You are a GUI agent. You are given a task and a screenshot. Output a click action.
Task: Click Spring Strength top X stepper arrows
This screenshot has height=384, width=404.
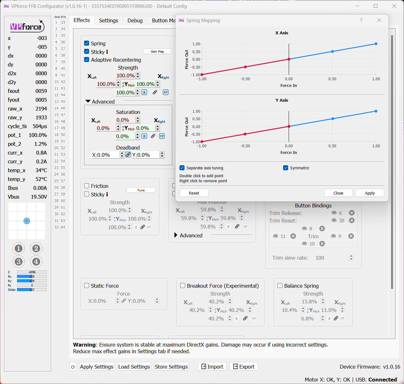coord(138,76)
